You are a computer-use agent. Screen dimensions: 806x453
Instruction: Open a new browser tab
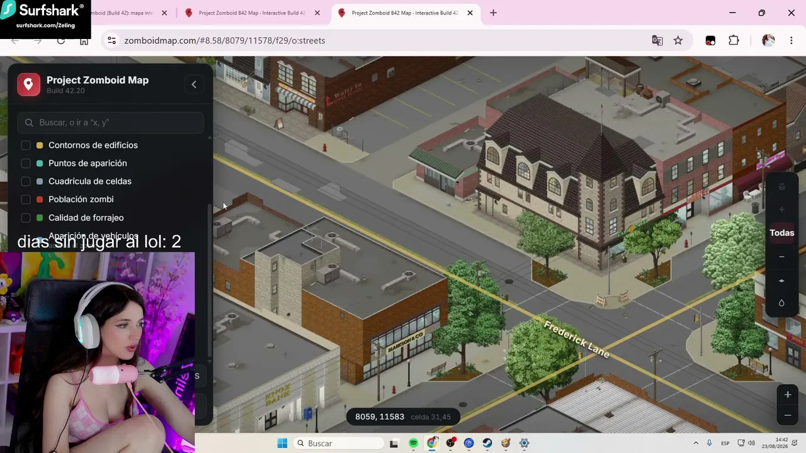click(493, 13)
